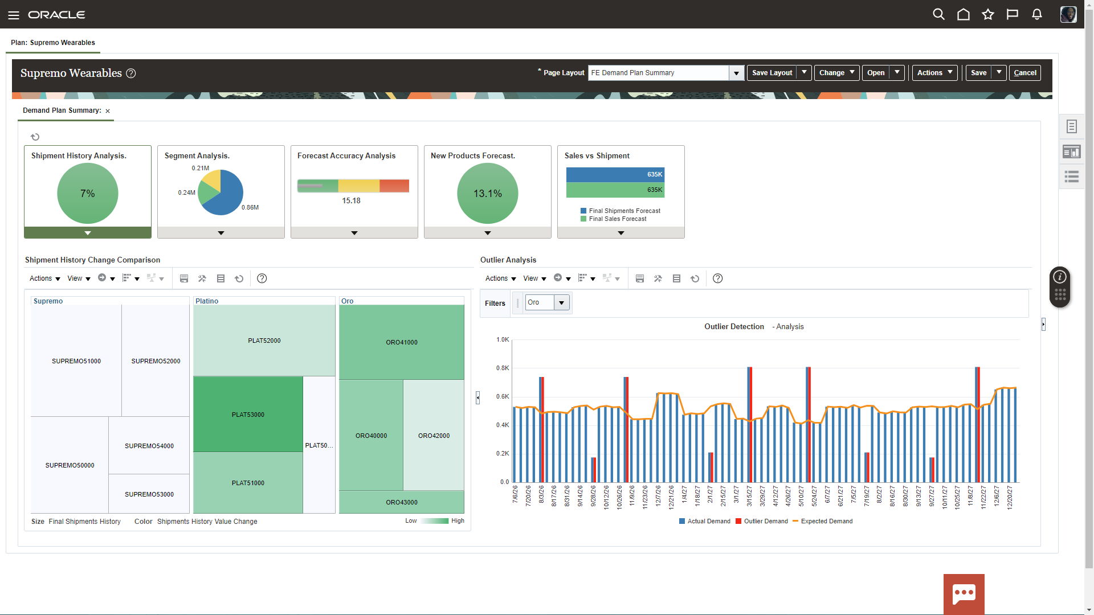Click save icon in Shipment History toolbar

click(x=183, y=278)
